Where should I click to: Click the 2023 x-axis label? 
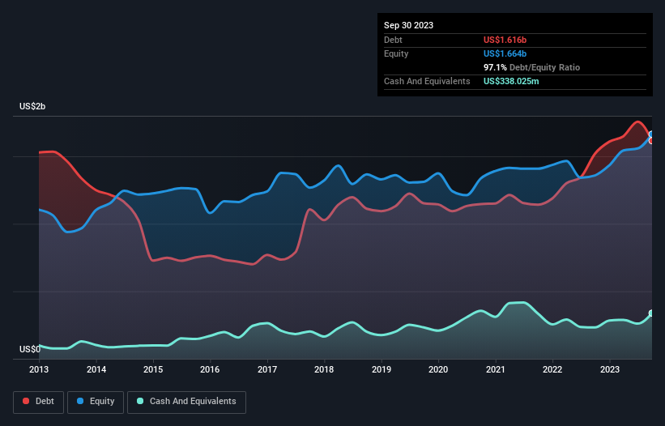[609, 369]
